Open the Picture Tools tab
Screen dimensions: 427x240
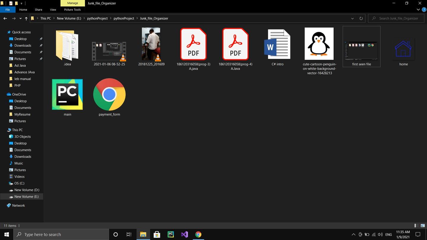(x=72, y=9)
